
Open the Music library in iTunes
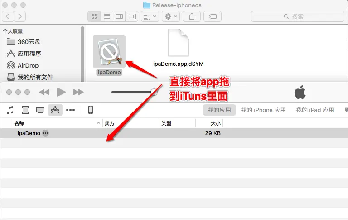click(10, 110)
